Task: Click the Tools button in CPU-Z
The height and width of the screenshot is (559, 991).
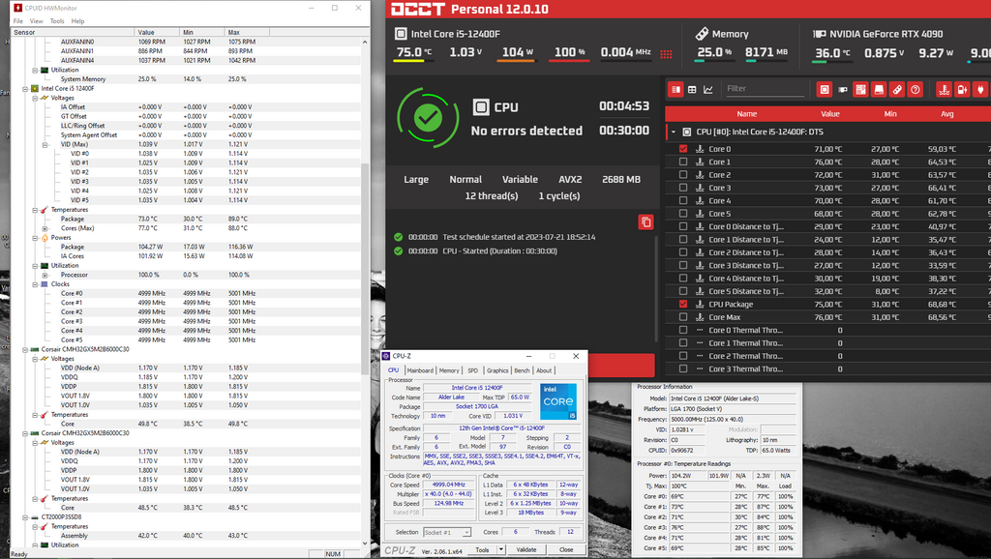Action: pos(482,549)
